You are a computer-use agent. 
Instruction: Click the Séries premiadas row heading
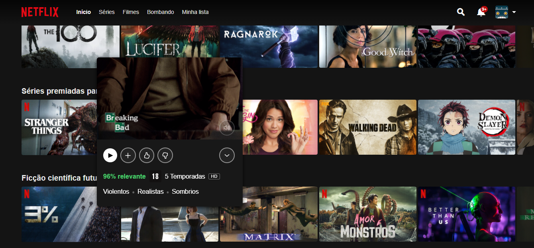click(59, 91)
